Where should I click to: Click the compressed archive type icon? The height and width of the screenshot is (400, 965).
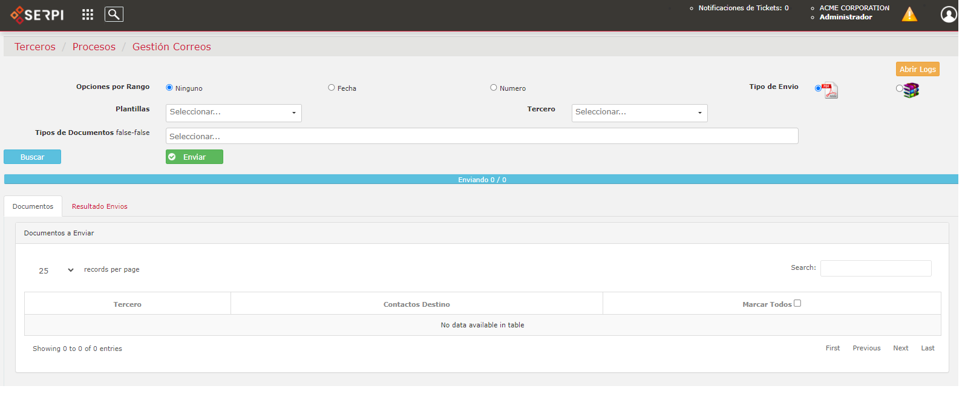click(x=911, y=90)
